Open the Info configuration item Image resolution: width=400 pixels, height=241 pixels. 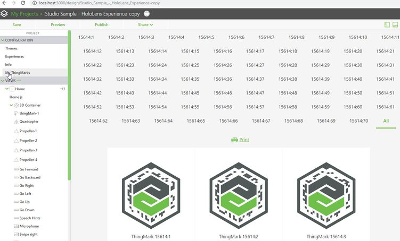click(x=9, y=65)
